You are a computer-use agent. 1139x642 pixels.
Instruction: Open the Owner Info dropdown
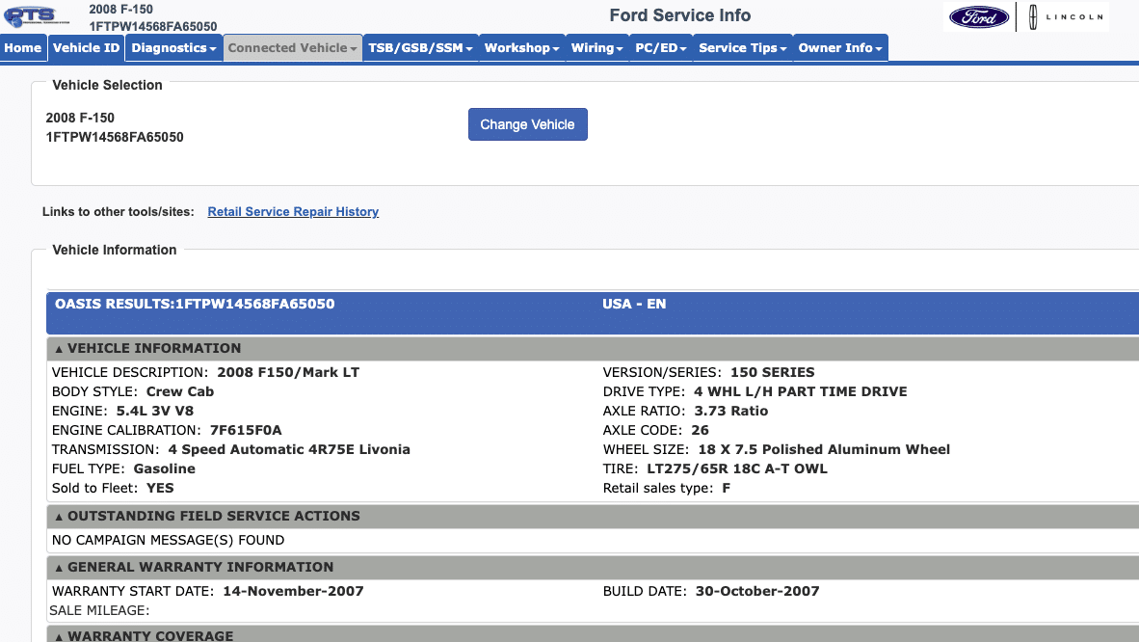tap(838, 47)
